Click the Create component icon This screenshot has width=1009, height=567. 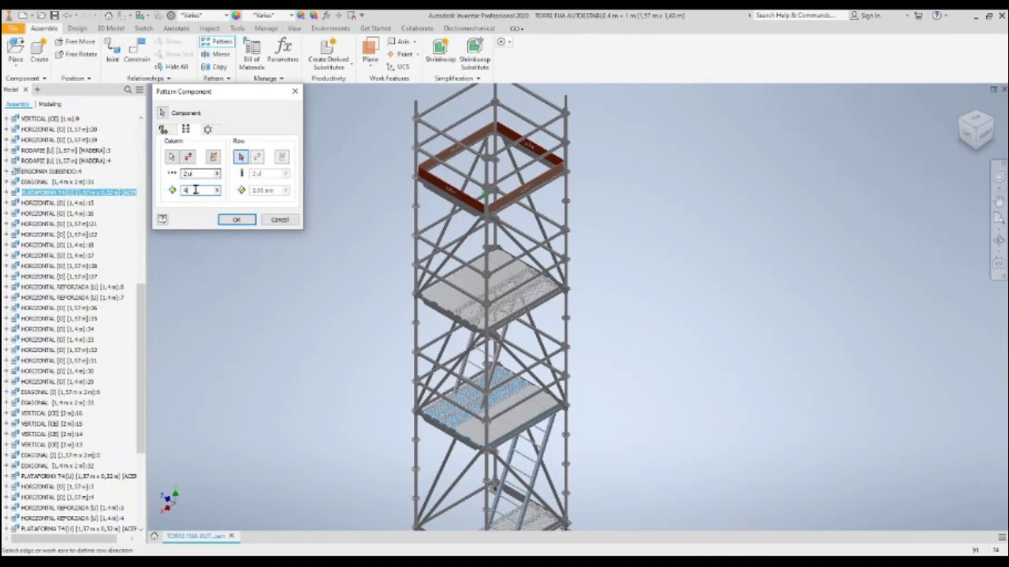(x=39, y=47)
